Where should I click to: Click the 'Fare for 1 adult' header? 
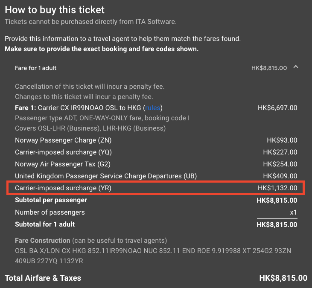pyautogui.click(x=36, y=68)
